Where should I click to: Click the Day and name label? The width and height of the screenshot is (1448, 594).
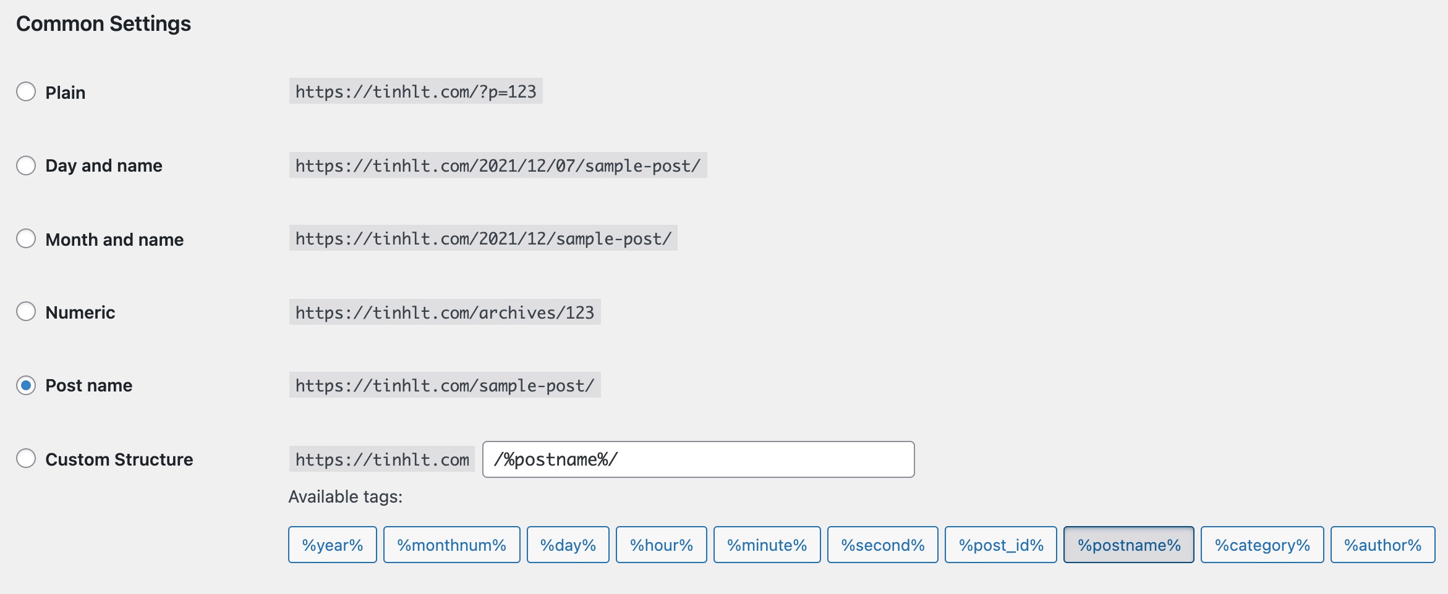click(104, 165)
